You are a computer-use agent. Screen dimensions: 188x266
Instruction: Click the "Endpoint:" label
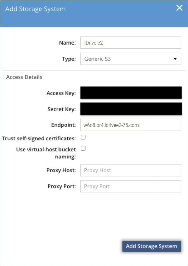pyautogui.click(x=64, y=125)
